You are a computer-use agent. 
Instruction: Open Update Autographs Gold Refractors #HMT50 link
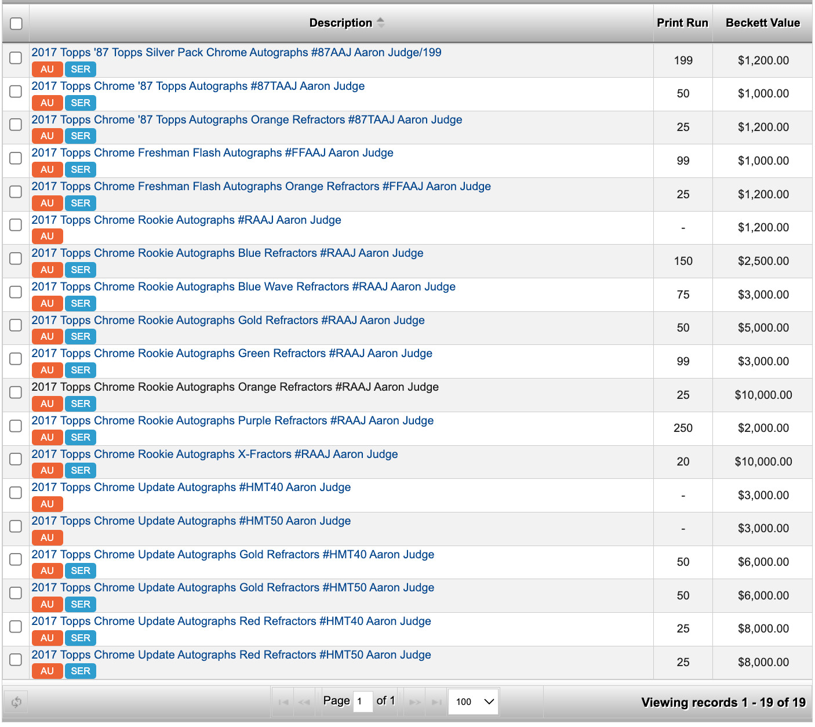tap(233, 587)
